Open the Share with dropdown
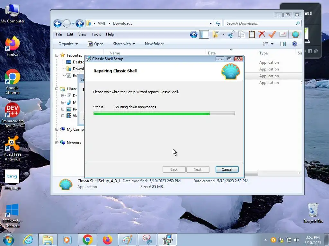Viewport: 329px width, 246px height. coord(124,44)
